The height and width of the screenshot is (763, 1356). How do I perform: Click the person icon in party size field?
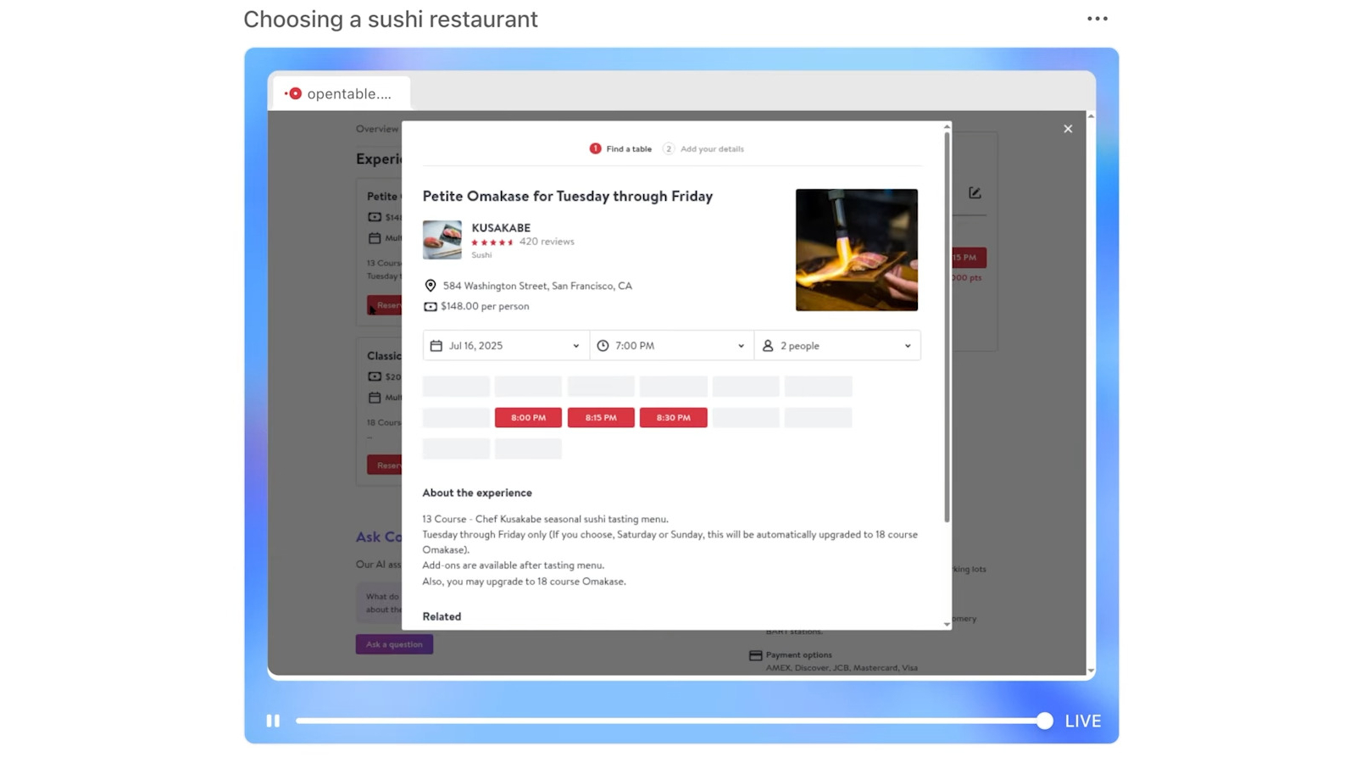pos(768,346)
